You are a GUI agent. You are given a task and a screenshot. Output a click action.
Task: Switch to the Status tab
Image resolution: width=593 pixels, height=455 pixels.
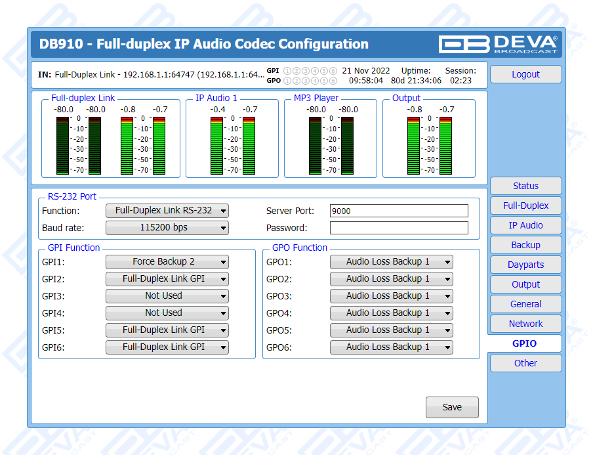(x=525, y=186)
